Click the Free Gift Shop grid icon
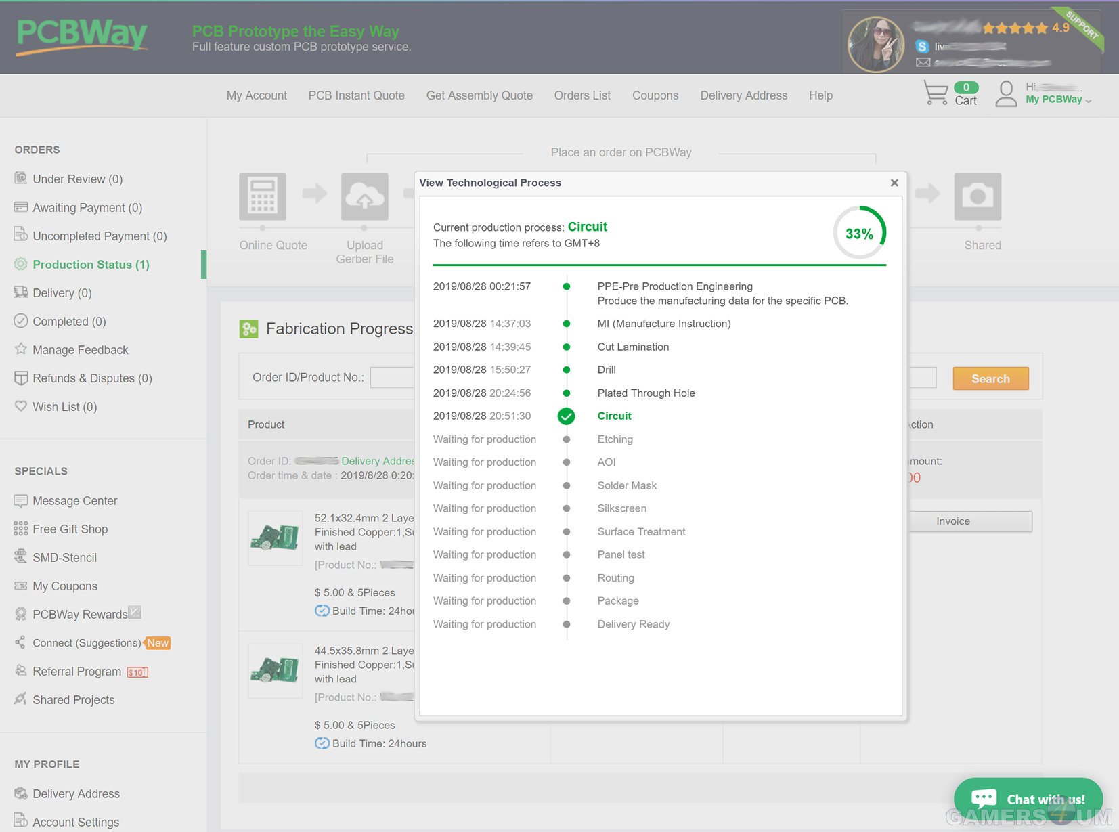The image size is (1119, 832). 21,529
